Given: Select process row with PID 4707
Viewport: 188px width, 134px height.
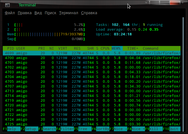Looking at the screenshot, I should tap(92, 86).
